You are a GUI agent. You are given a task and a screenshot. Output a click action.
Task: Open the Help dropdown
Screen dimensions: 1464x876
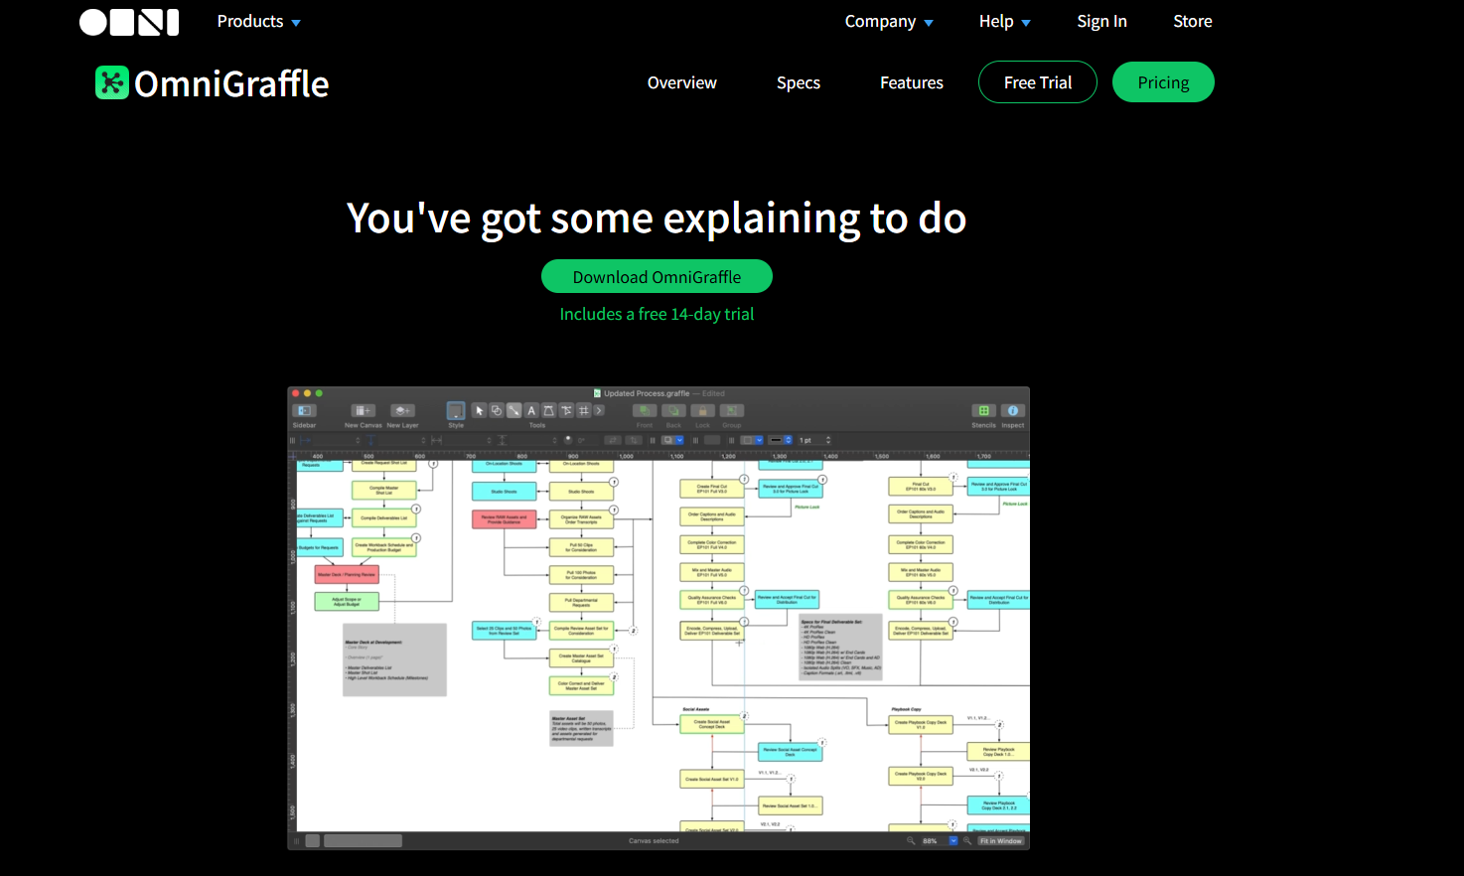point(1005,21)
